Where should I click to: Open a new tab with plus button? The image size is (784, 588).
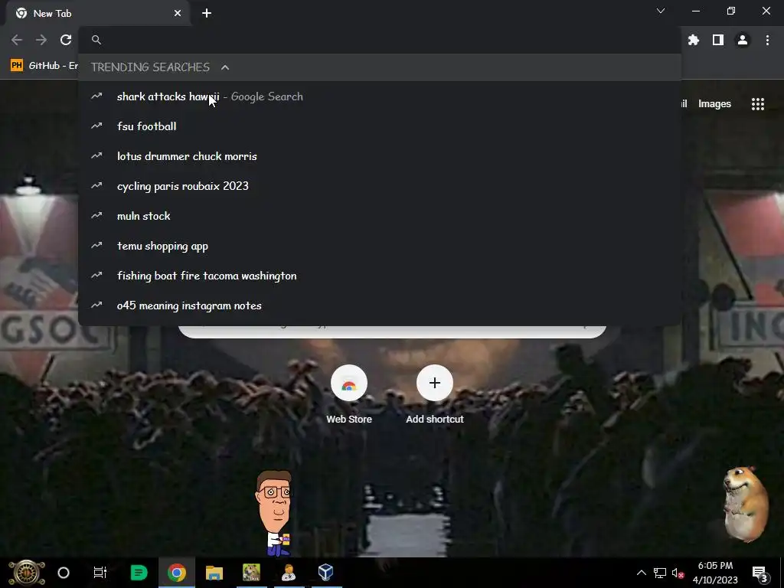(x=207, y=14)
